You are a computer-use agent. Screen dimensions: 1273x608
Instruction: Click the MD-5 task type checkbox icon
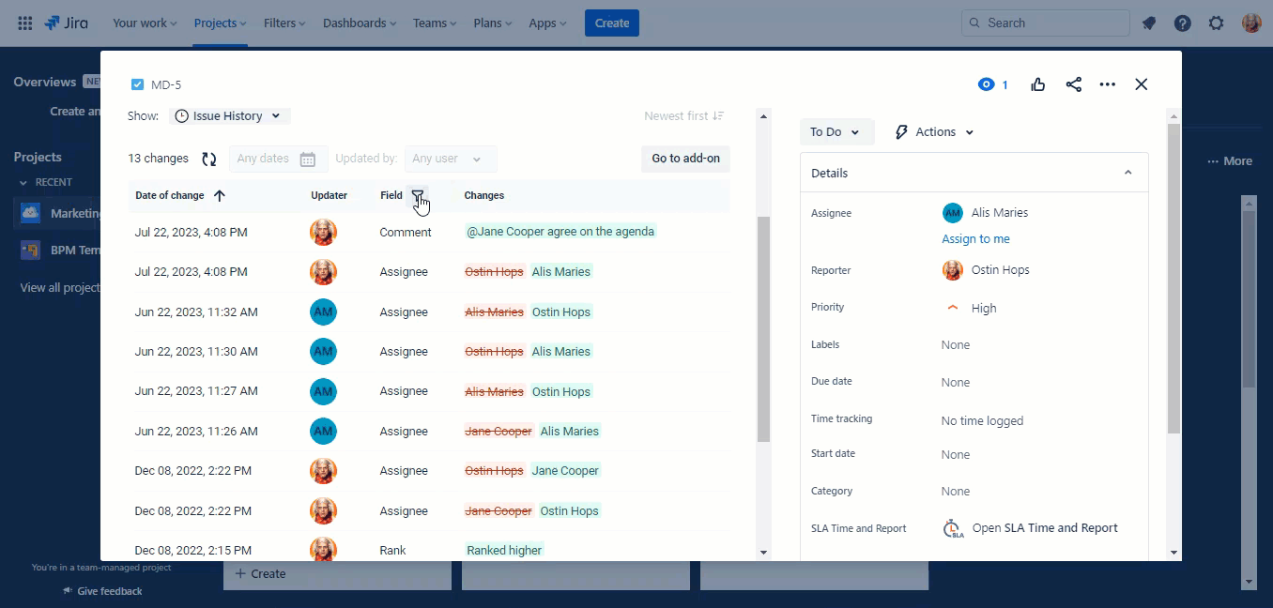(x=138, y=84)
